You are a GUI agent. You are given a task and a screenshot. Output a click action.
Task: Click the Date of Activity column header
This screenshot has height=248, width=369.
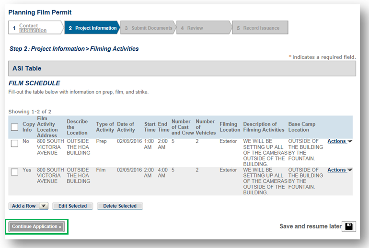pos(126,127)
